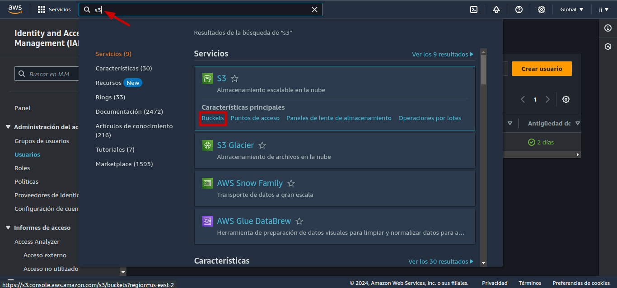The width and height of the screenshot is (617, 288).
Task: Filter results by Artículos de conocimiento
Action: pos(134,130)
